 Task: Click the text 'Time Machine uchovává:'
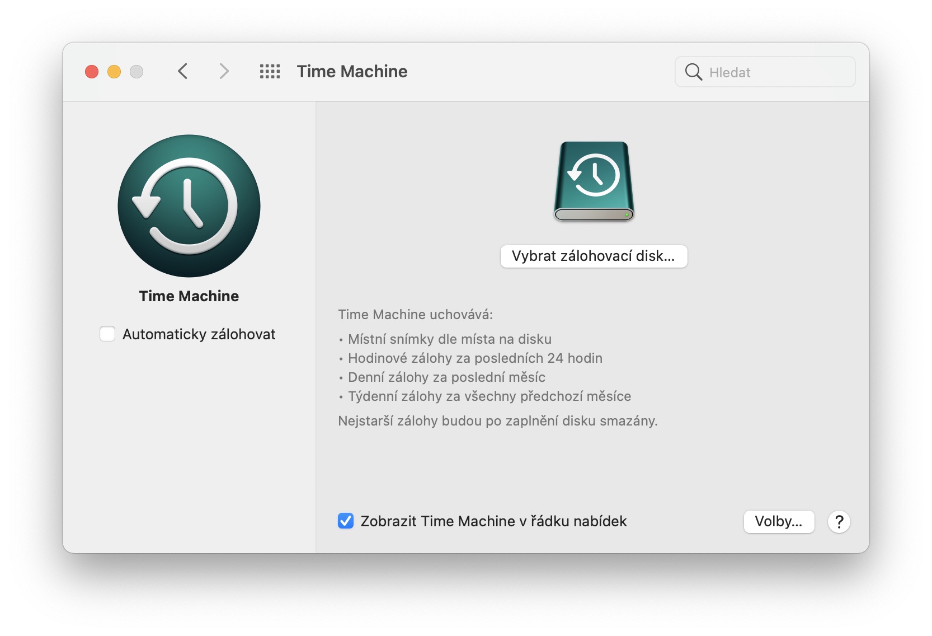click(x=416, y=315)
